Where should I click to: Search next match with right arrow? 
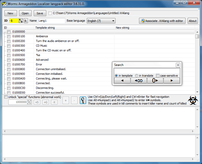coord(172,81)
